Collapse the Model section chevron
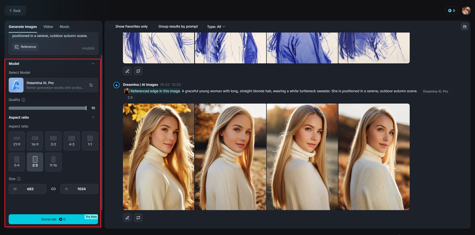 pyautogui.click(x=93, y=64)
